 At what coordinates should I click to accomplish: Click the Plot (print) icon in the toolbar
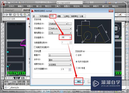tap(14, 15)
